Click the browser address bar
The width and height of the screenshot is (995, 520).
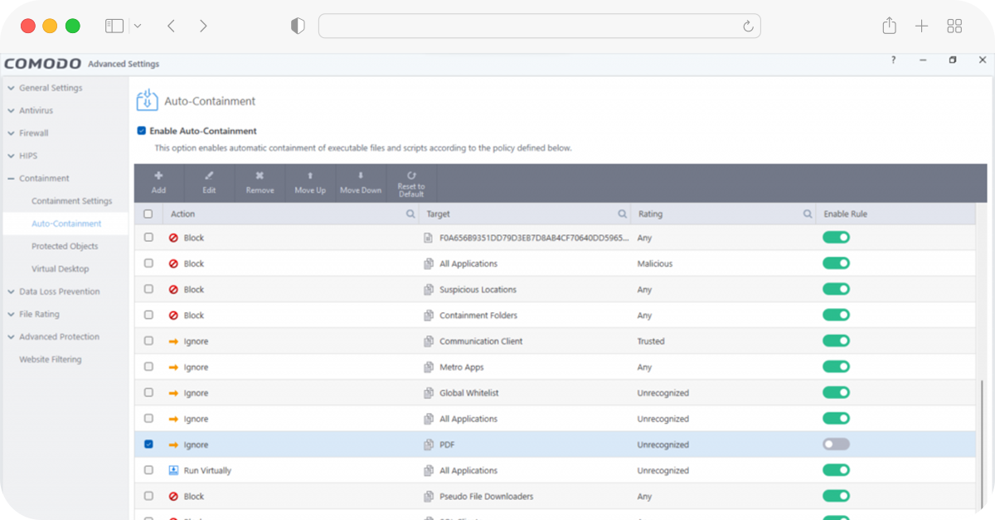point(539,26)
